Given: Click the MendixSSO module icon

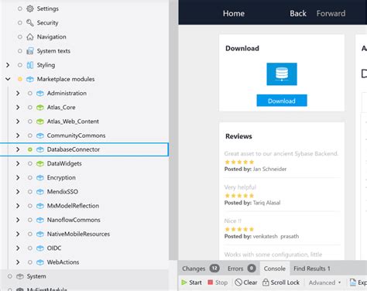Looking at the screenshot, I should (x=40, y=192).
